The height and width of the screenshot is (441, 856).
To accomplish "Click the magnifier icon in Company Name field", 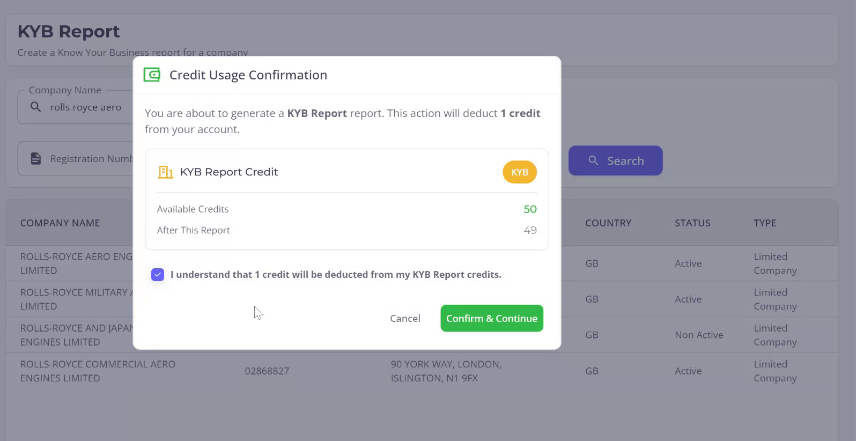I will coord(36,107).
